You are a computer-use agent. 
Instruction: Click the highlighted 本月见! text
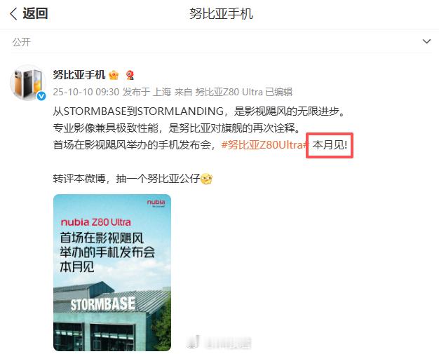(x=330, y=145)
